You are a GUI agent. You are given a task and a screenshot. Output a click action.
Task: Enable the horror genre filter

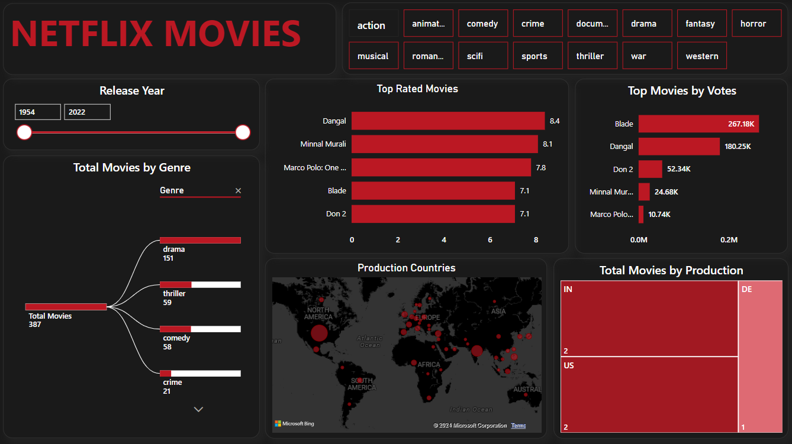[756, 24]
